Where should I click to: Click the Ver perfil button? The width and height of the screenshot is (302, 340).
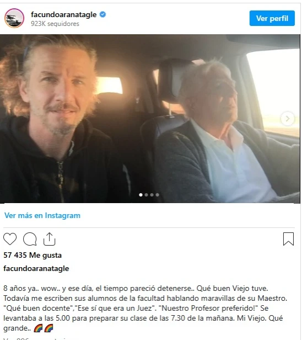click(272, 18)
